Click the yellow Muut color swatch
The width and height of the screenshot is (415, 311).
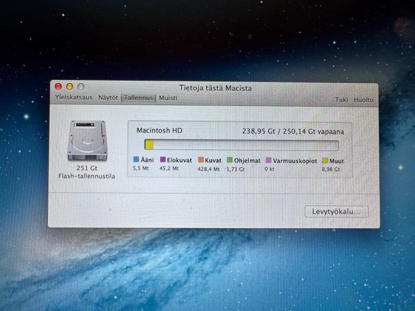pos(325,161)
